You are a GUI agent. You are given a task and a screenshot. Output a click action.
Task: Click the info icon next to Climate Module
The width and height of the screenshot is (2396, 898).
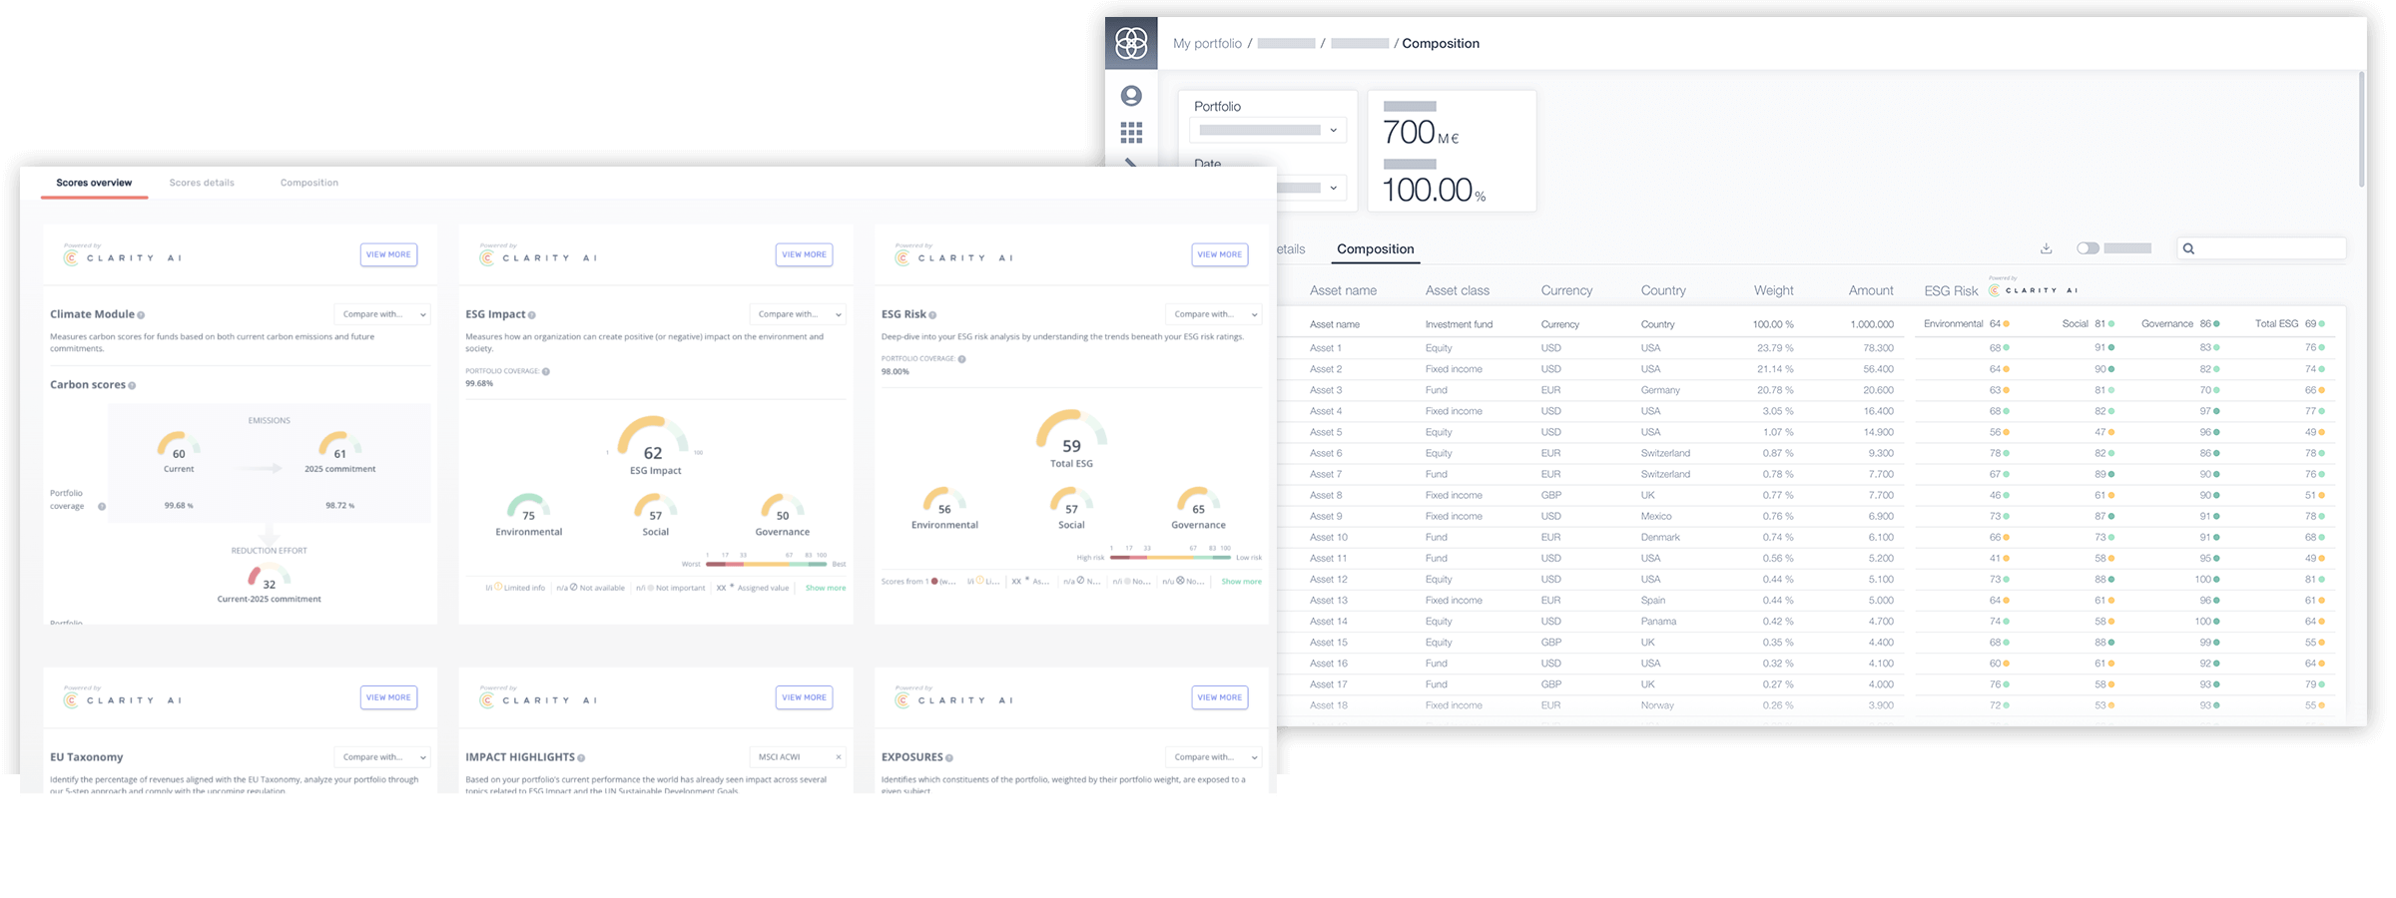(x=141, y=315)
